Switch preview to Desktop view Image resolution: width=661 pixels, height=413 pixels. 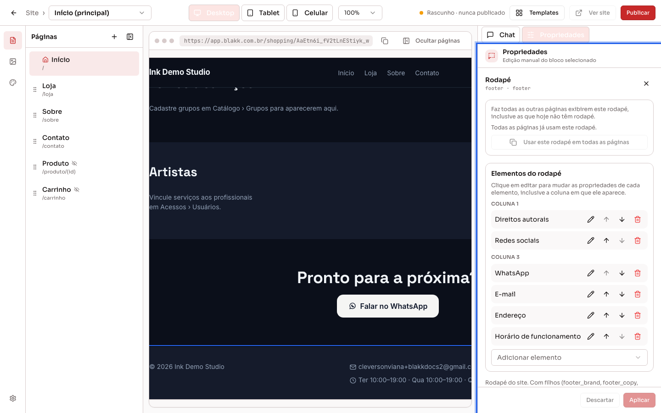pos(214,13)
